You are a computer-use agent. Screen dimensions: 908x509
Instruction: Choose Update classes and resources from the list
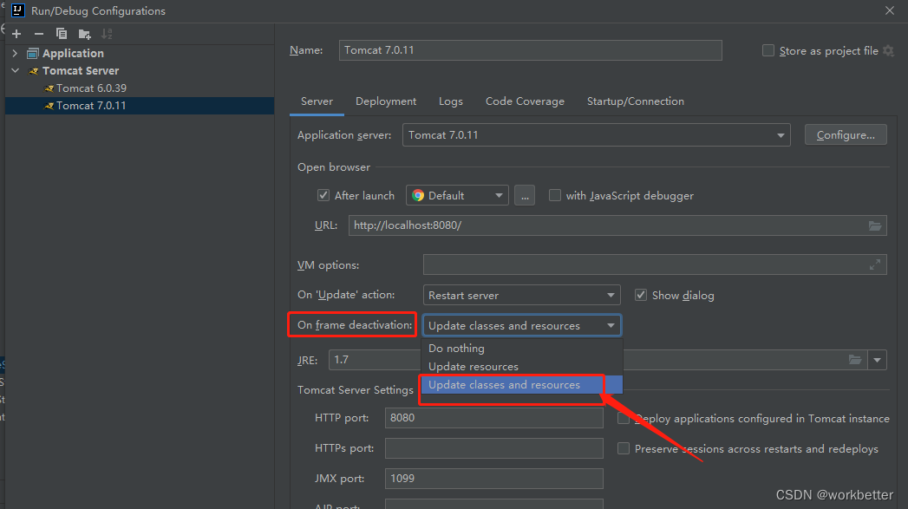point(522,384)
